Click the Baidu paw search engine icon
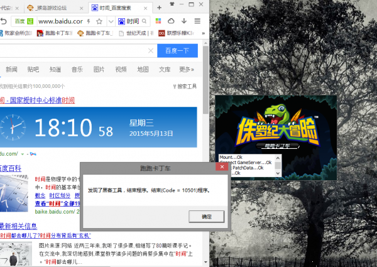This screenshot has height=267, width=377. click(121, 21)
